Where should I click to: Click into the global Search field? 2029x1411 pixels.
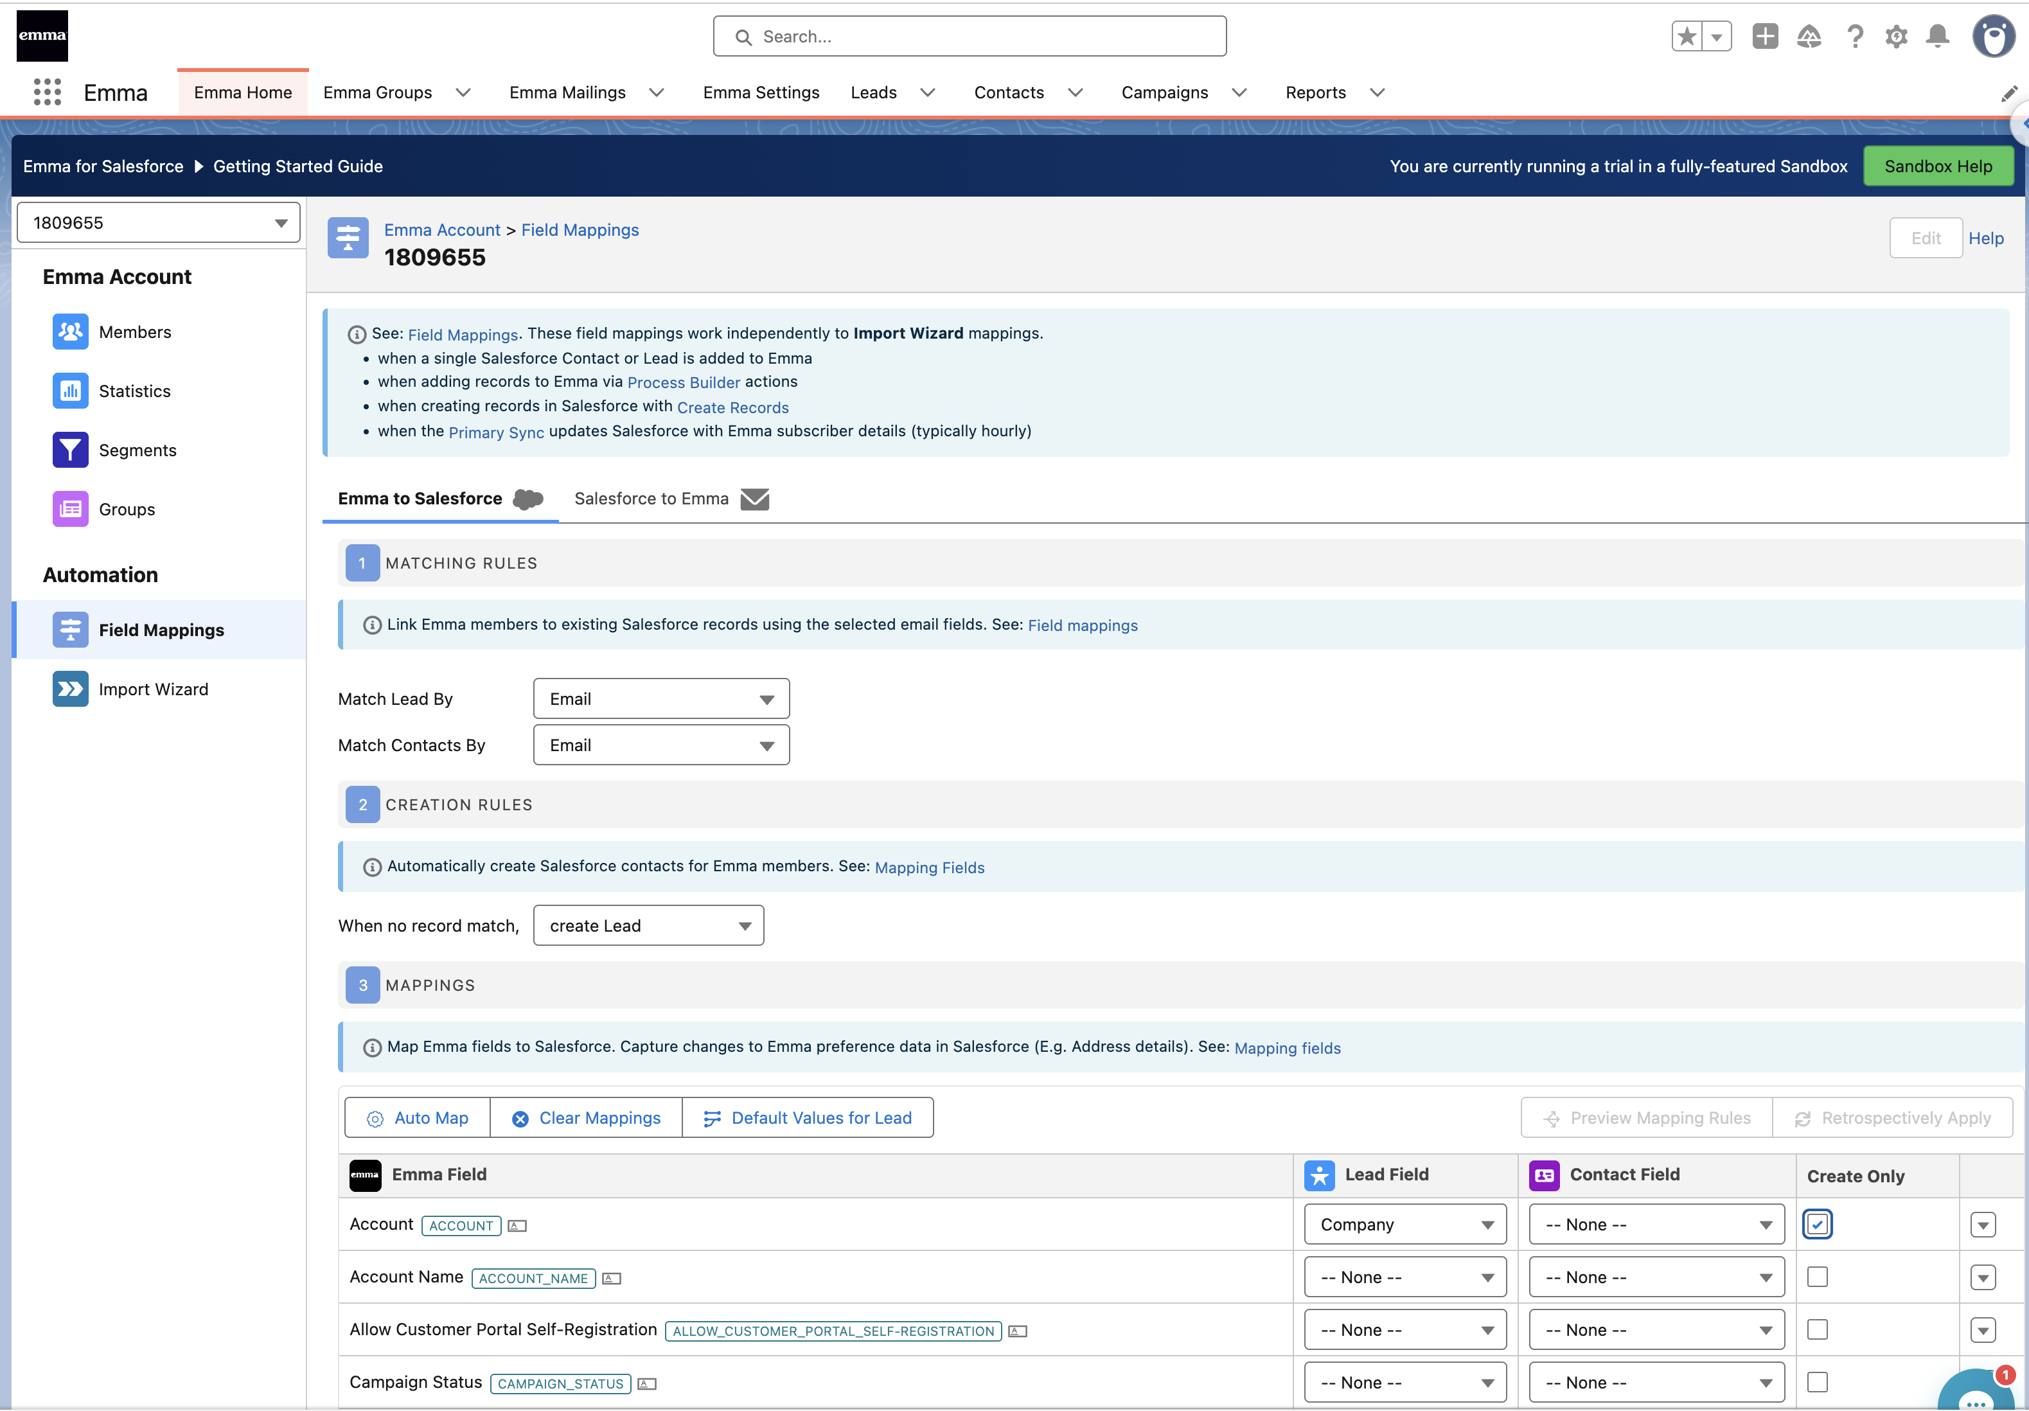click(970, 36)
